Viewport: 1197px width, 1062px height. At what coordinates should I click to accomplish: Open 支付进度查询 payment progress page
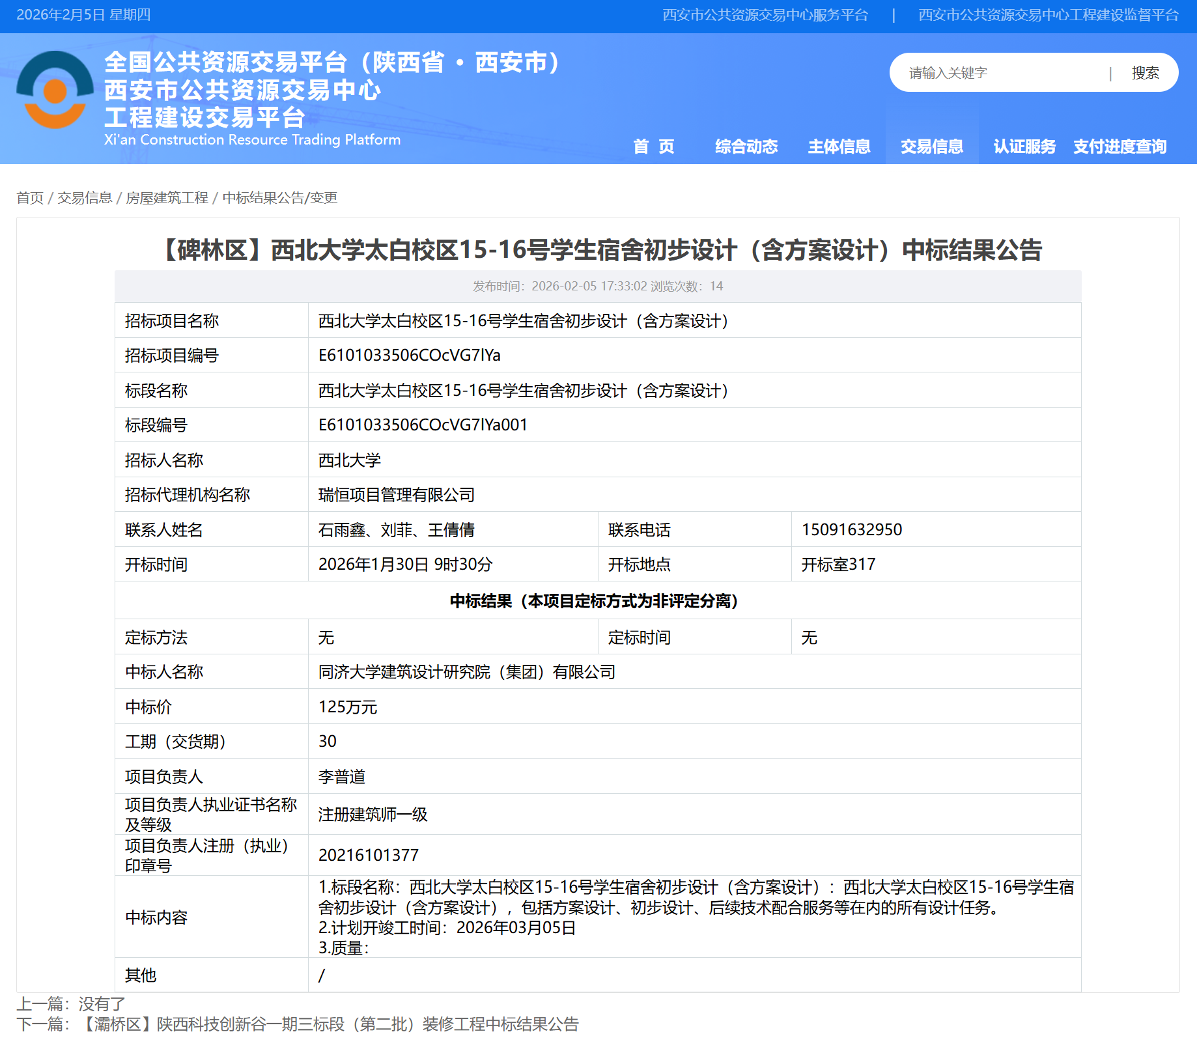1120,147
